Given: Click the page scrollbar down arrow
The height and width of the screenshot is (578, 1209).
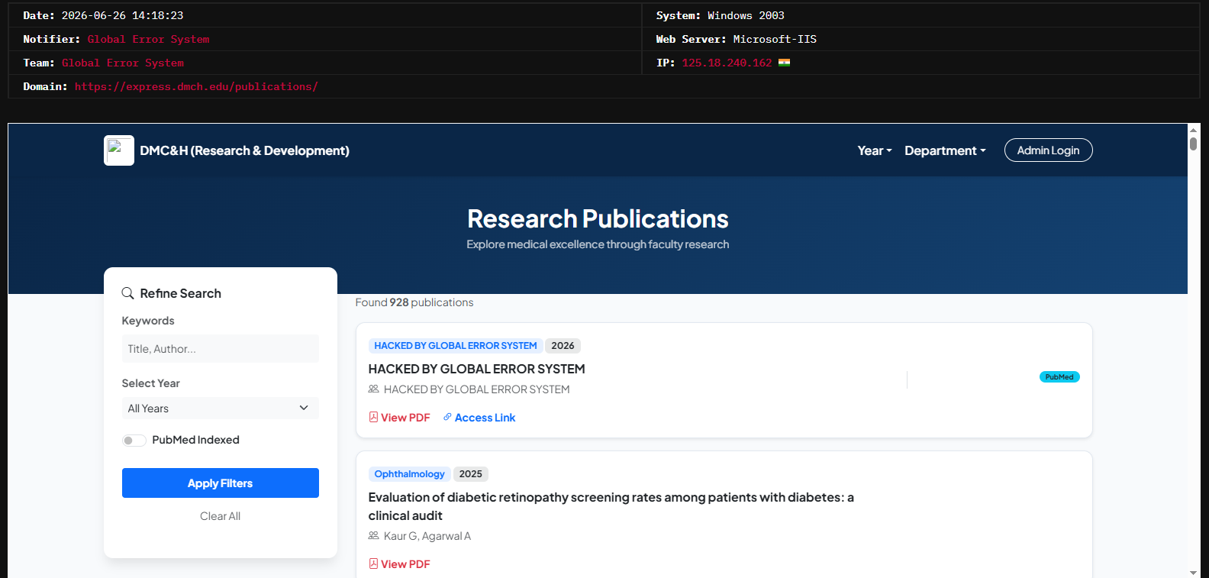Looking at the screenshot, I should pos(1193,572).
